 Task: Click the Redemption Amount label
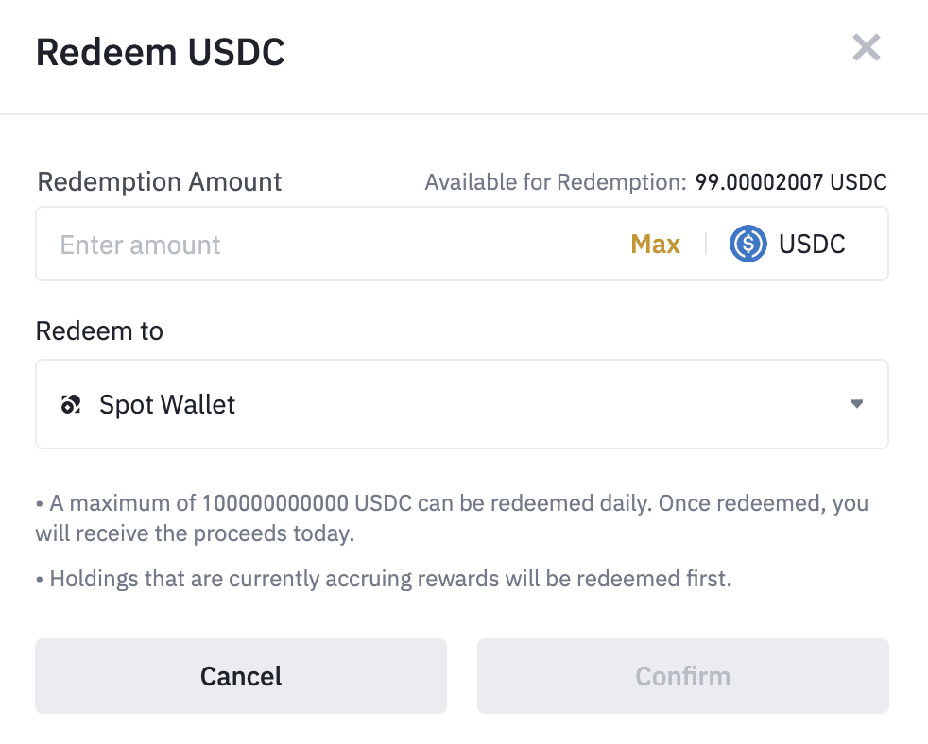pyautogui.click(x=160, y=181)
